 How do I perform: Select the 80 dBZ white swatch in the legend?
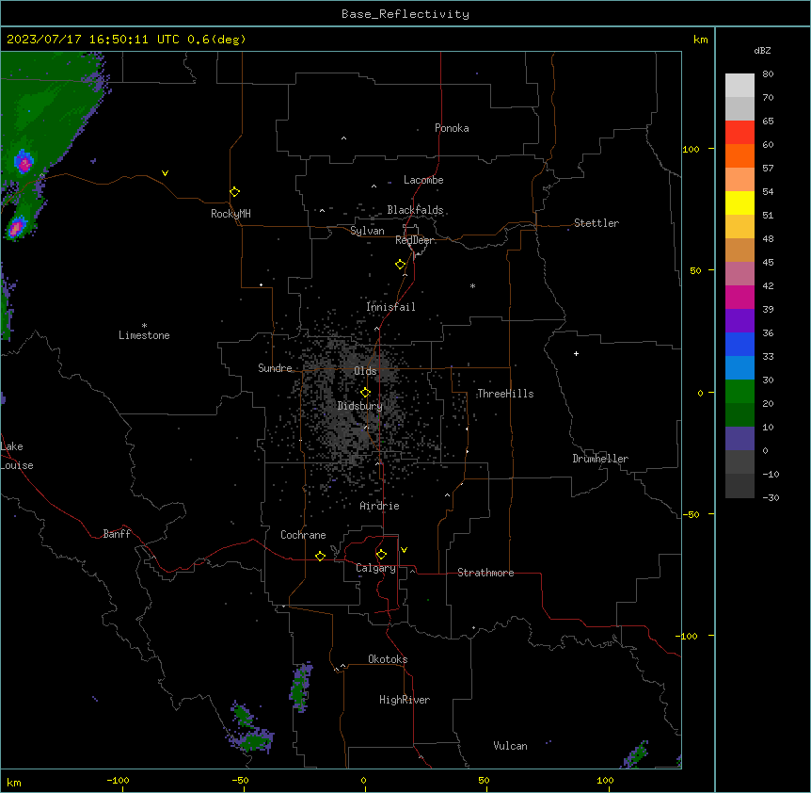pyautogui.click(x=739, y=86)
